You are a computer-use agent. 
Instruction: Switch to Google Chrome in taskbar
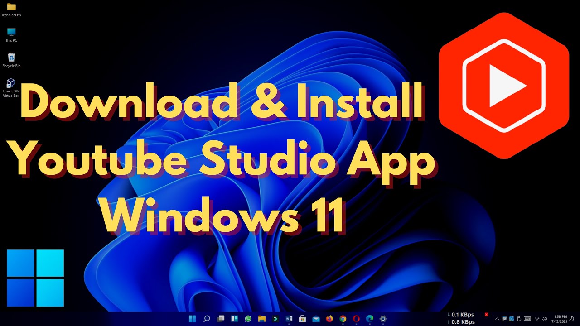(343, 319)
